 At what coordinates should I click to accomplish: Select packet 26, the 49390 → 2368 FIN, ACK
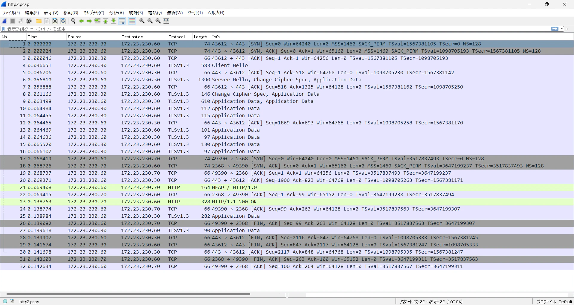[x=287, y=223]
